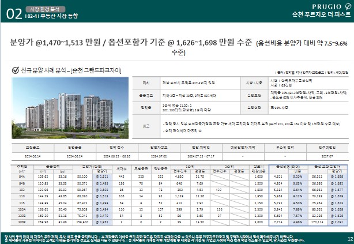Click the PRUGIO logo in the header

[x=332, y=6]
